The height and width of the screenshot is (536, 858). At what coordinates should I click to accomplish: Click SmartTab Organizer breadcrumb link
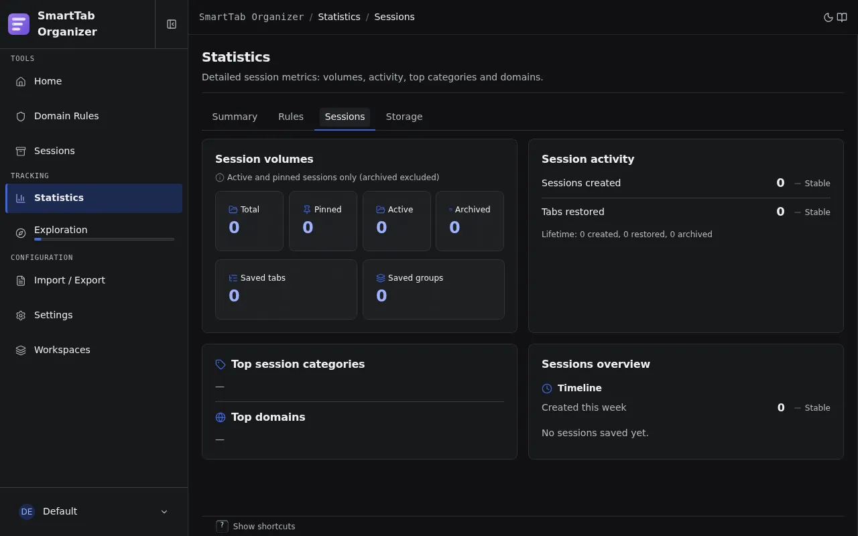click(251, 17)
